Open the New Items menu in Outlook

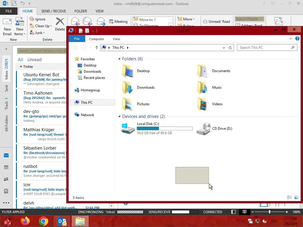coord(20,27)
